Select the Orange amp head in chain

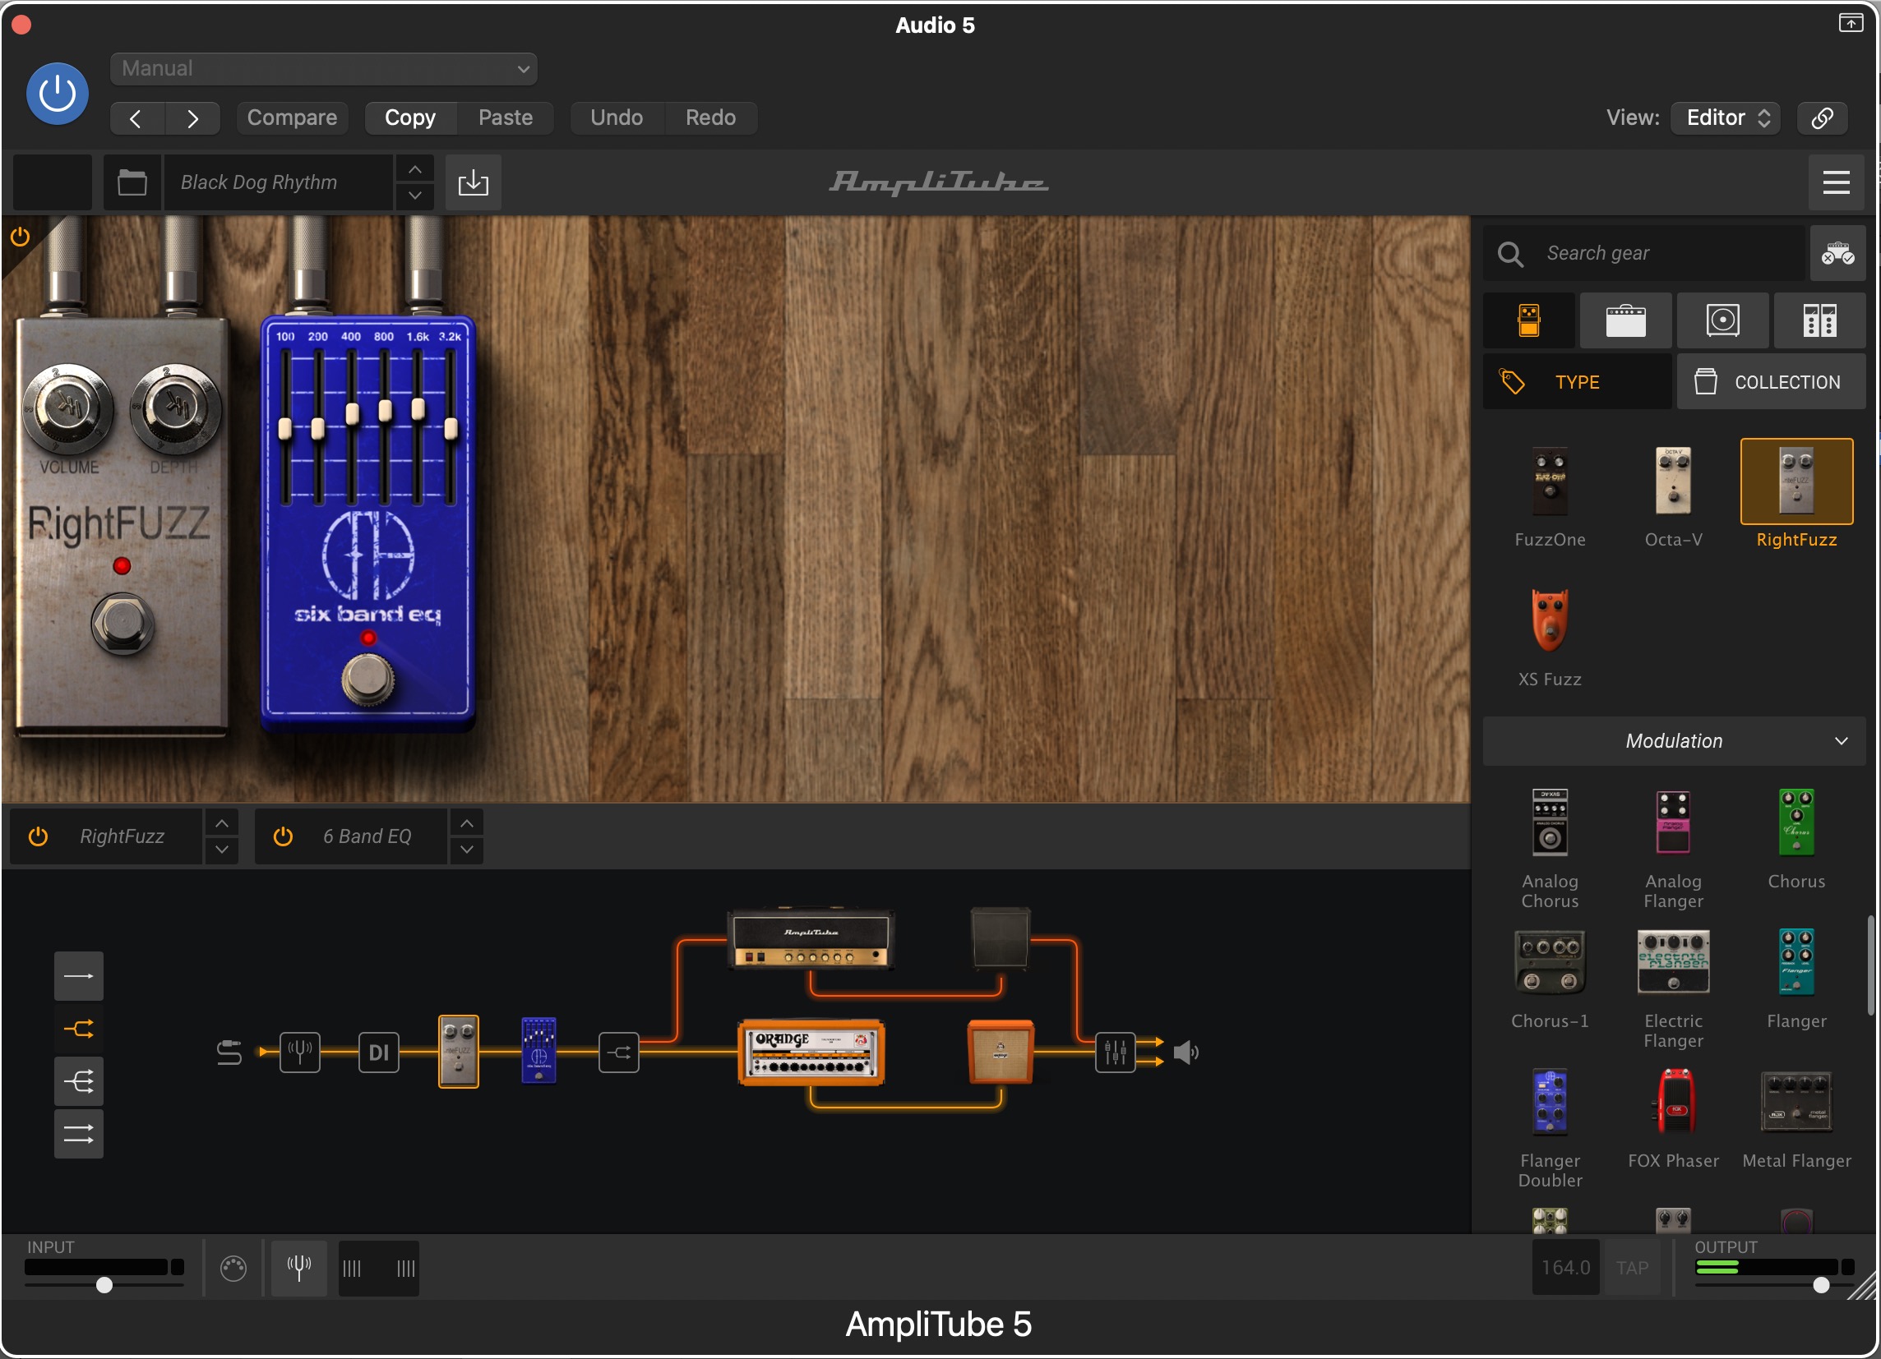click(x=811, y=1053)
